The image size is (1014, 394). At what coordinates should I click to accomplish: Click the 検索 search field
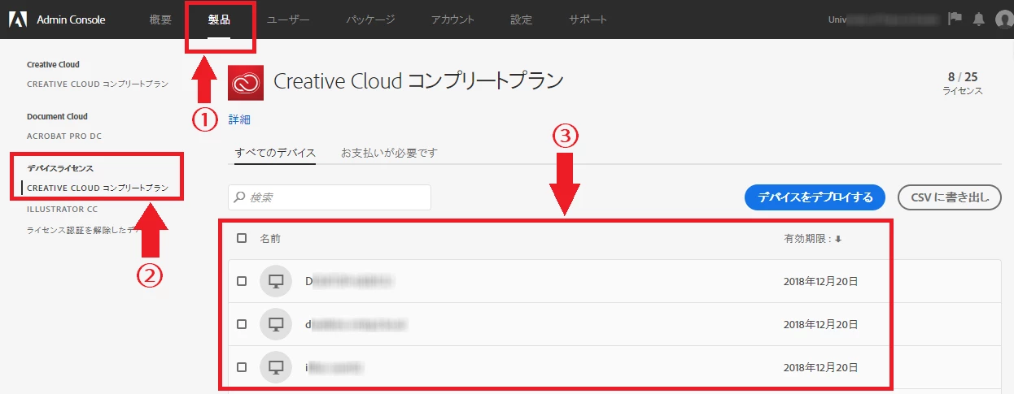point(330,197)
